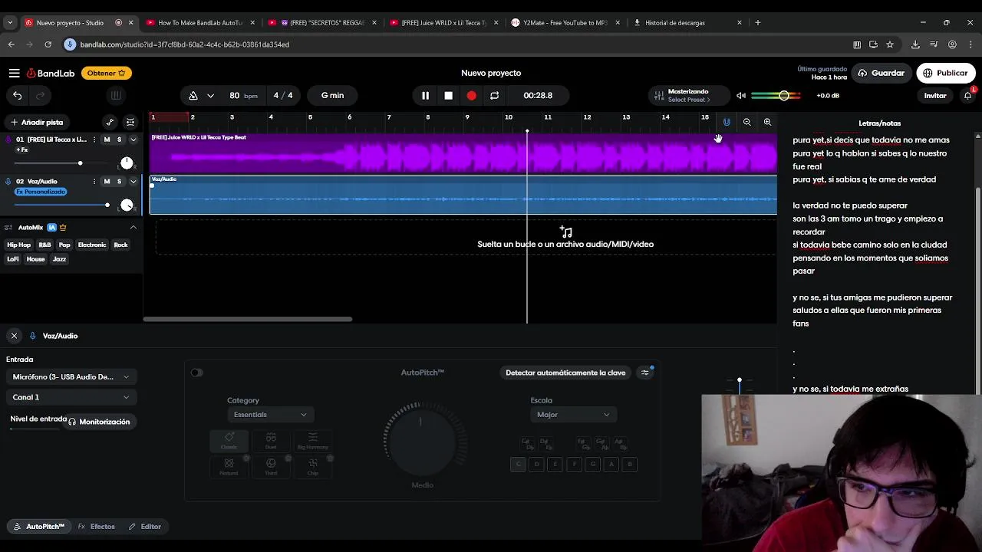Open the virtual MIDI keyboard icon
Screen dimensions: 982x552
tap(116, 96)
